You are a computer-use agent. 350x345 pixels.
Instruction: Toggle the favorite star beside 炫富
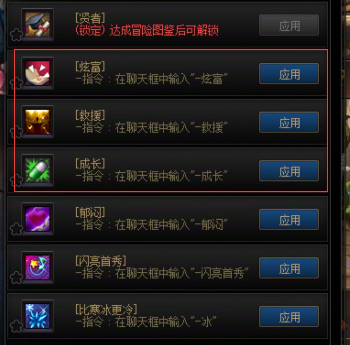pyautogui.click(x=16, y=83)
